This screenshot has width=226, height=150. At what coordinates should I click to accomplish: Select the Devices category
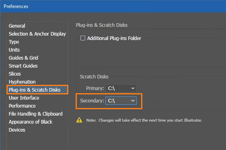click(17, 130)
